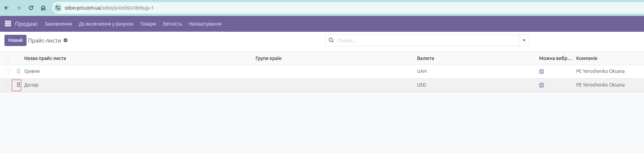644x153 pixels.
Task: Open the gear actions menu beside Прайс-листи
Action: tap(66, 40)
